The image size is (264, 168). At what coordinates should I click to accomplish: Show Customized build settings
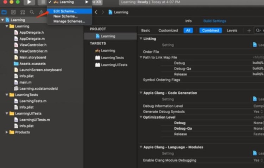168,31
